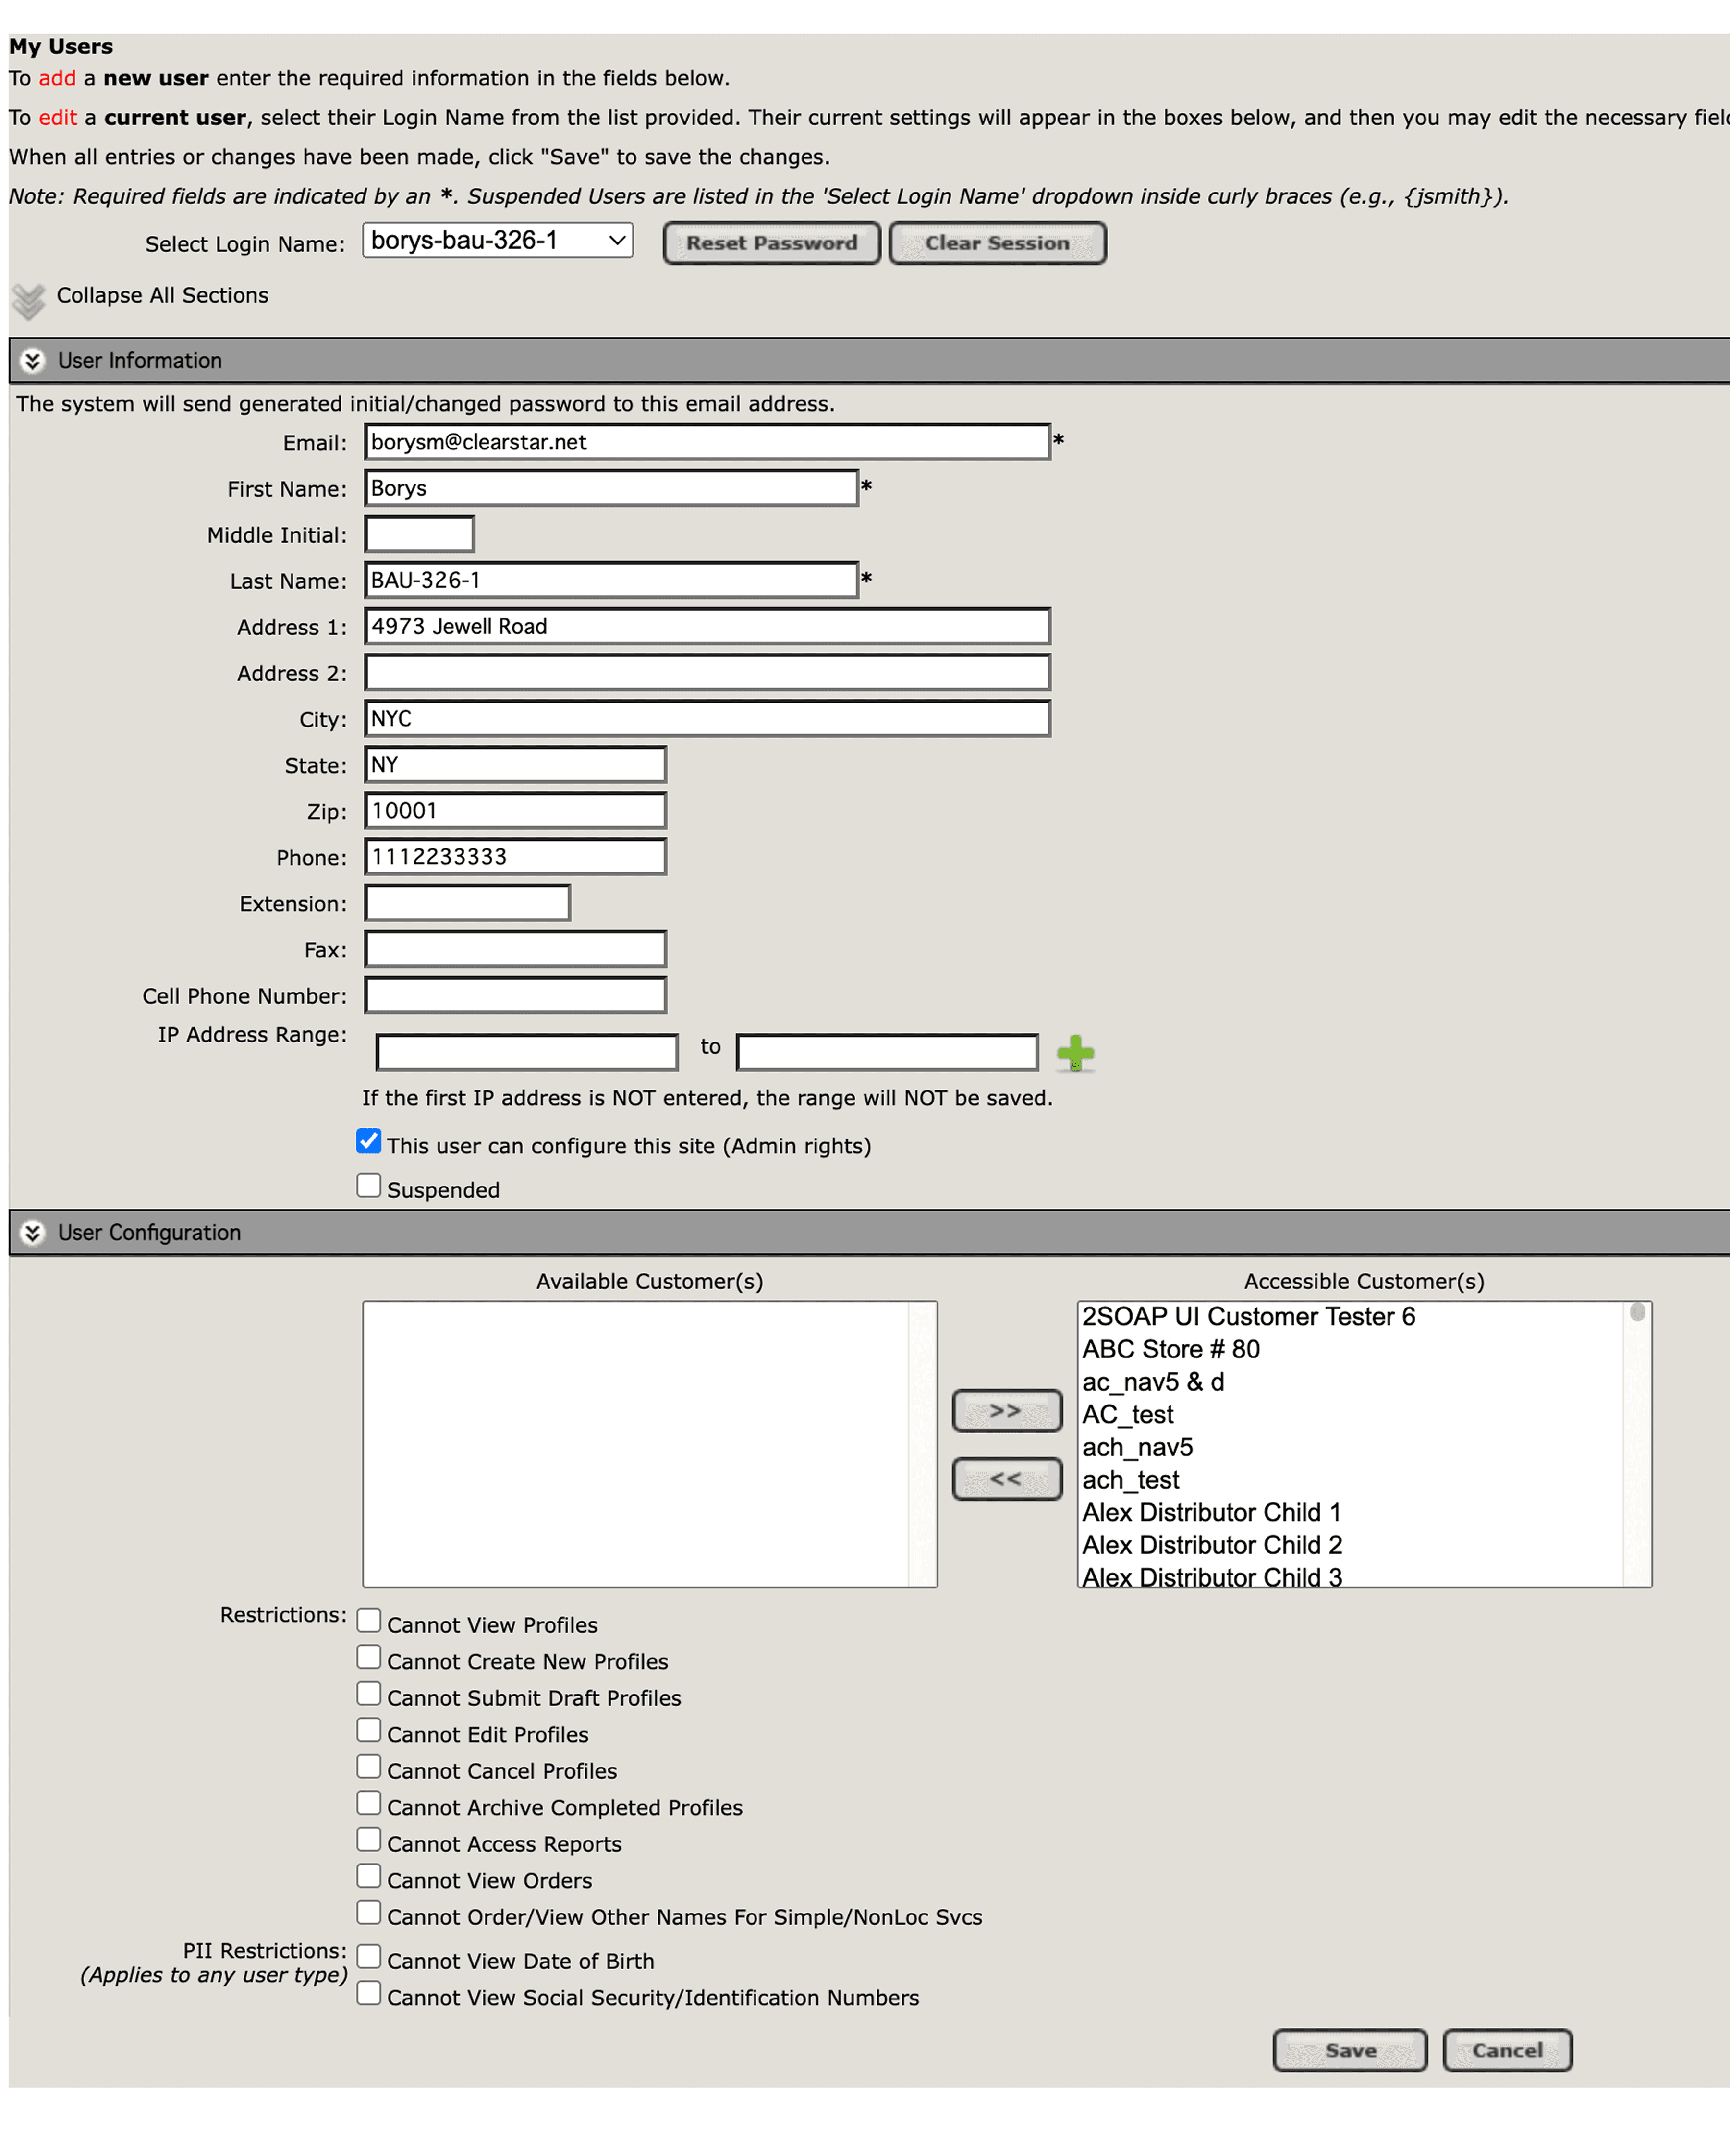Click the << remove customers button
Image resolution: width=1730 pixels, height=2156 pixels.
1006,1478
